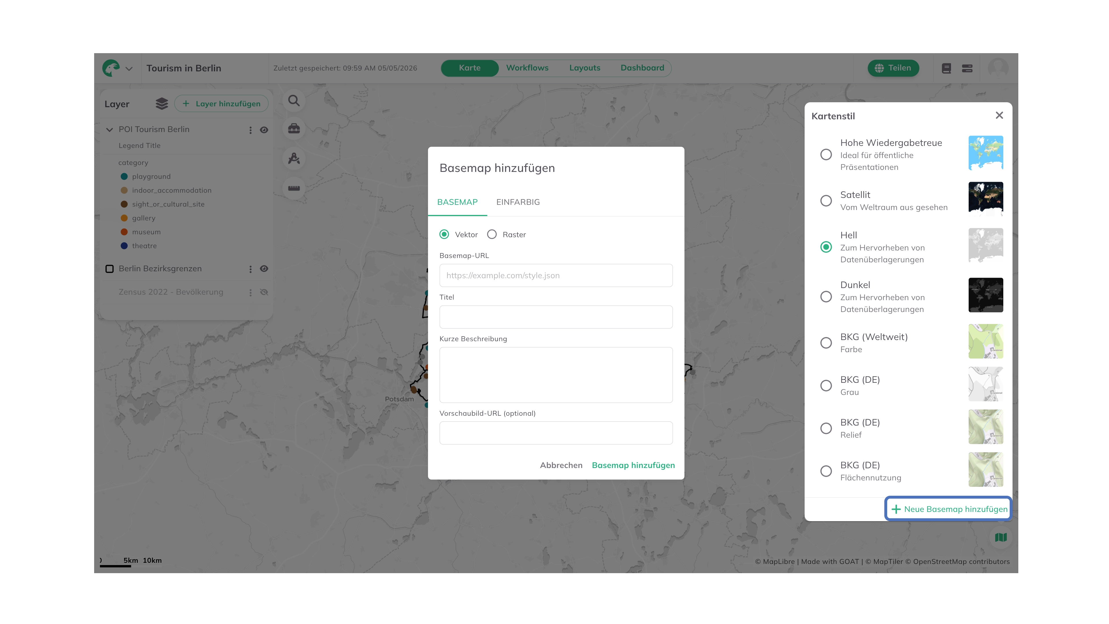Select BKG (DE) Grau radio
1109x624 pixels.
[826, 385]
